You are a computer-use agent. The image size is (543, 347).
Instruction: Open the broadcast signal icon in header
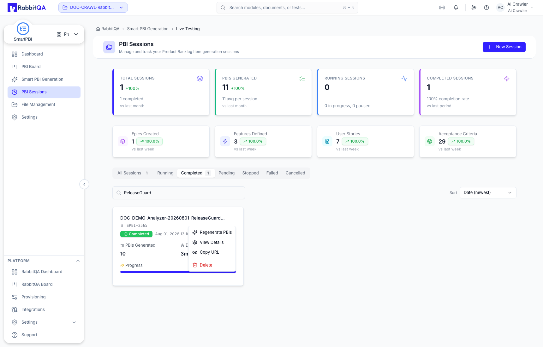click(x=442, y=8)
